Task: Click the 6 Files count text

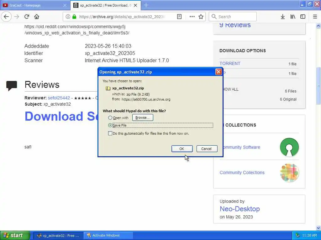Action: click(291, 91)
